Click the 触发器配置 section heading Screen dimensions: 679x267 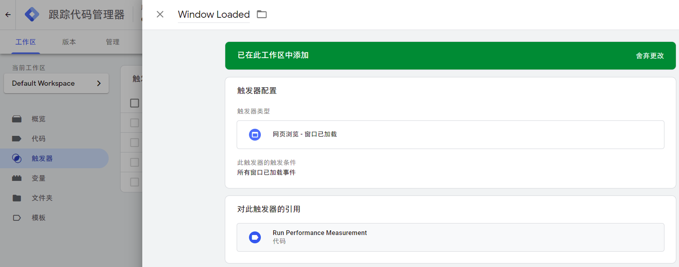click(257, 91)
